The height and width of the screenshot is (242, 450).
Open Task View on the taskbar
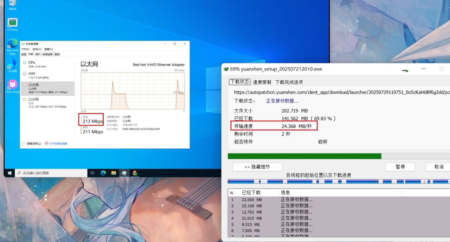coord(92,173)
